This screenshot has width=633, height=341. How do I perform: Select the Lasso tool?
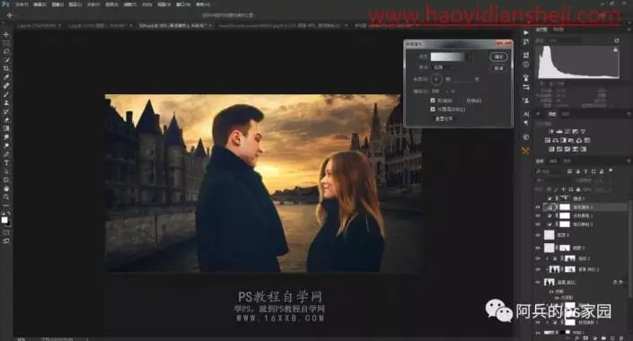click(x=6, y=52)
